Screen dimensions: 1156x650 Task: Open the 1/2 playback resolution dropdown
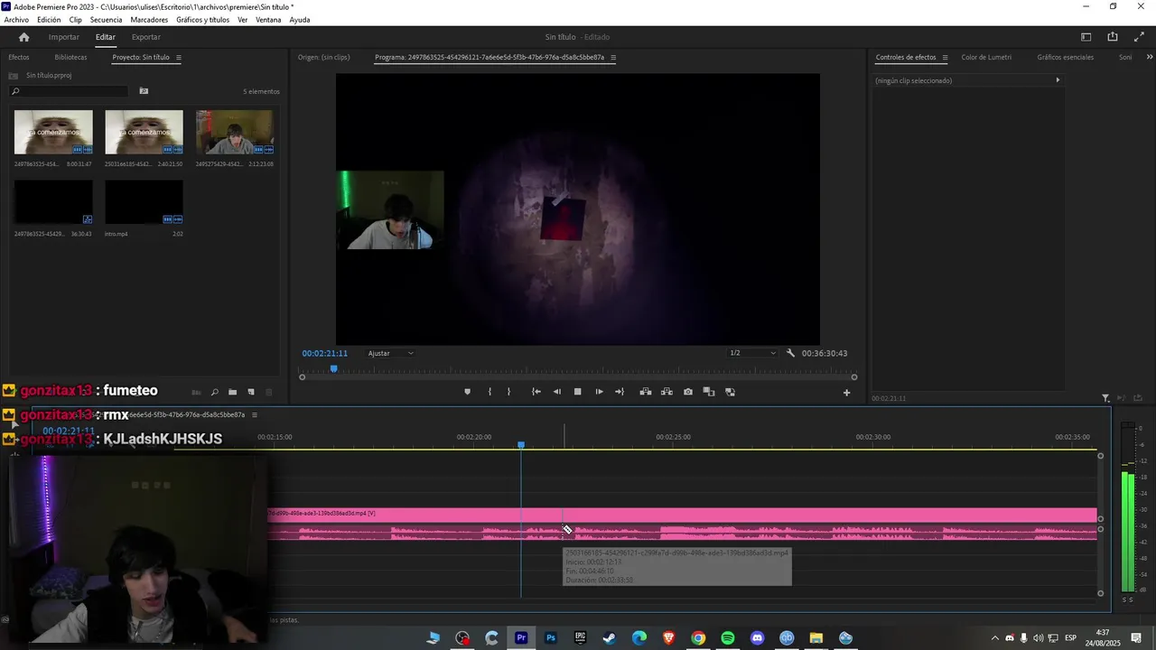pos(752,353)
